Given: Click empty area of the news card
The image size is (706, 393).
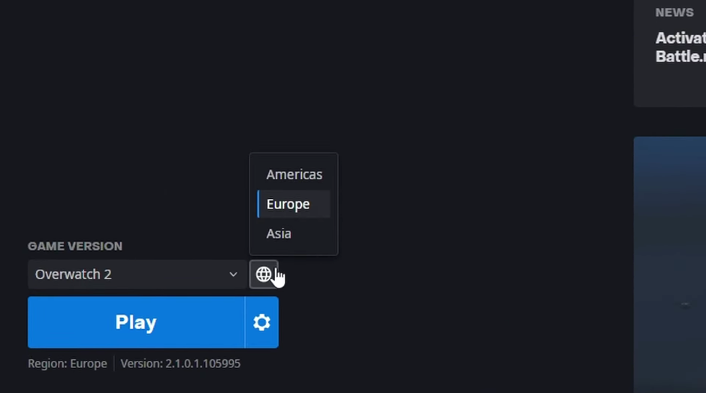Looking at the screenshot, I should coord(670,86).
